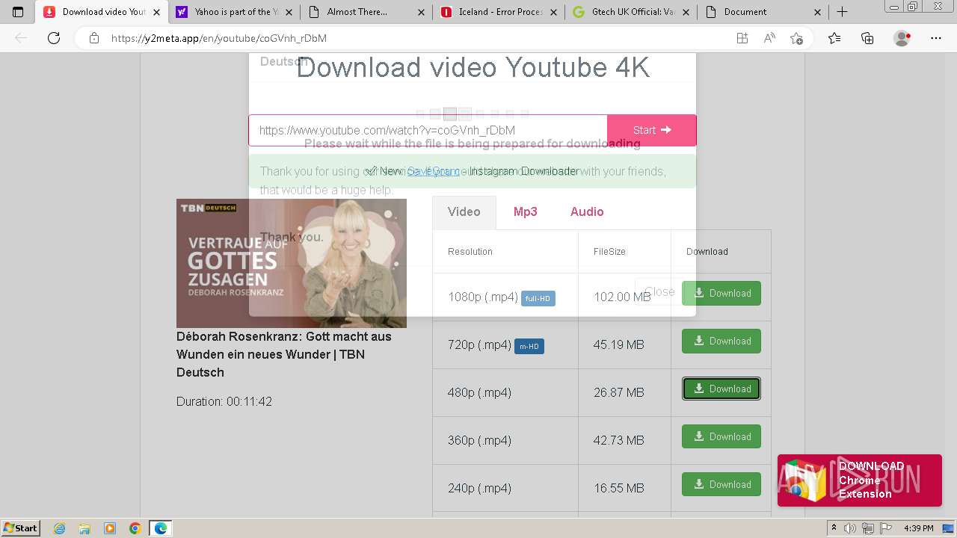Click the YouTube URL input box
Screen dimensions: 957x538
[x=428, y=130]
